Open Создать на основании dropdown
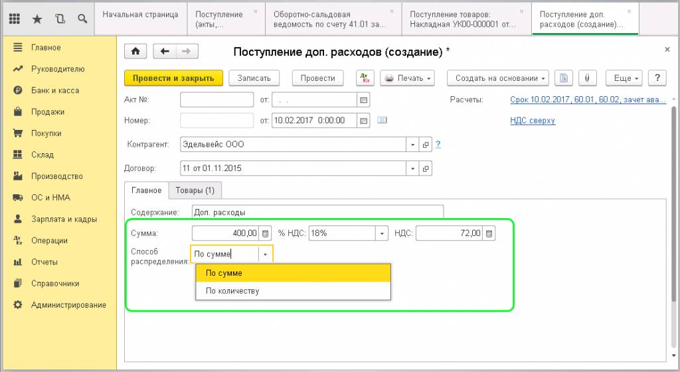Viewport: 680px width, 372px height. pyautogui.click(x=498, y=78)
